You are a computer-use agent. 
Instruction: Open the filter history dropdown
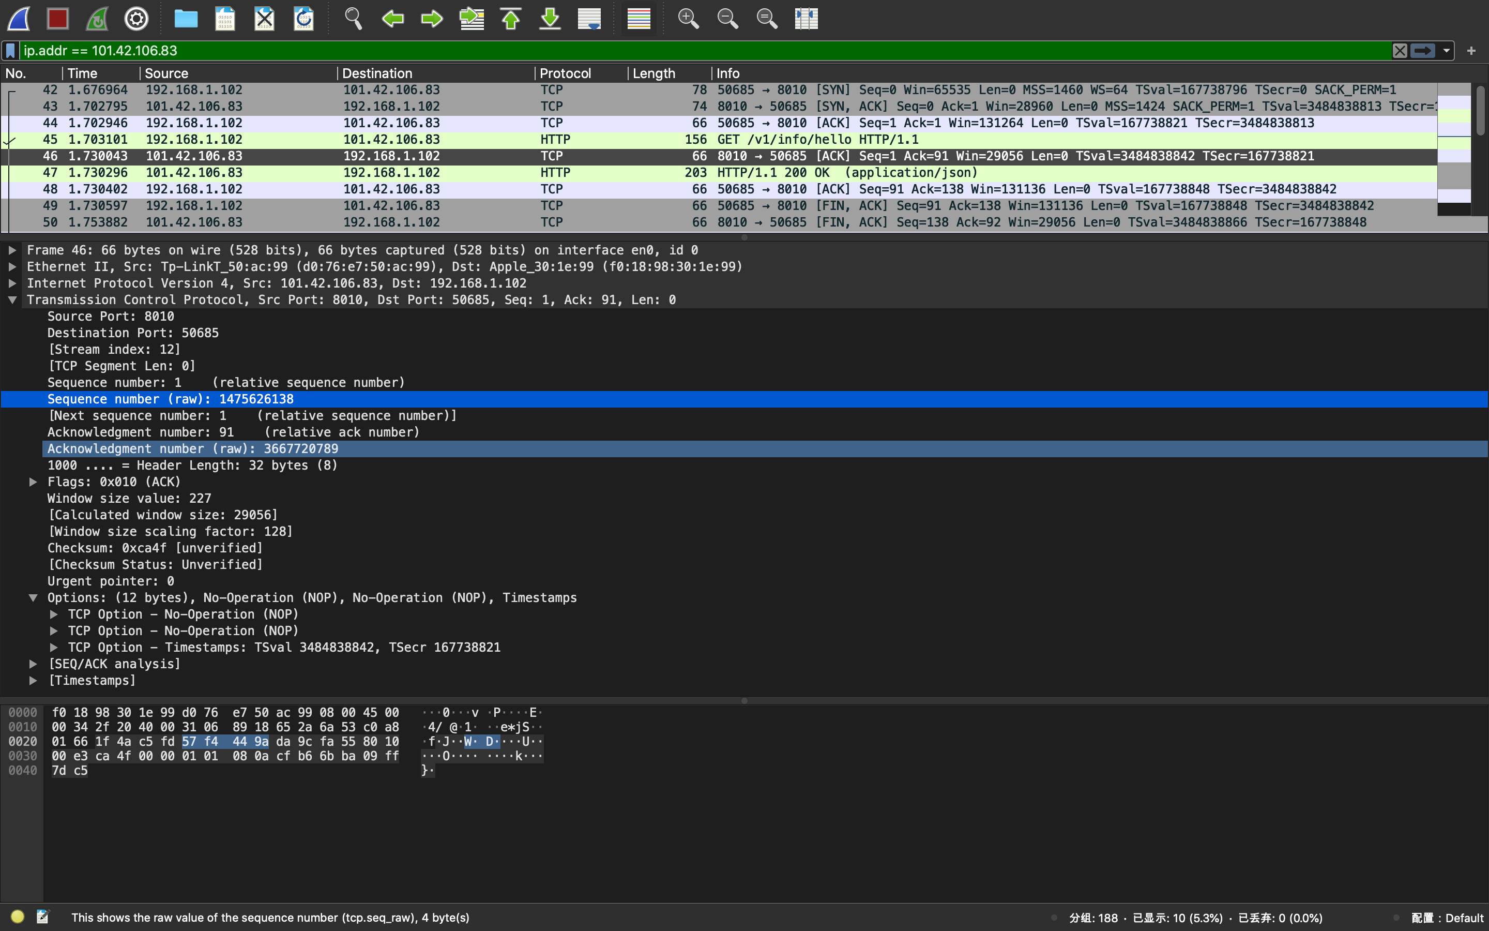[1447, 51]
